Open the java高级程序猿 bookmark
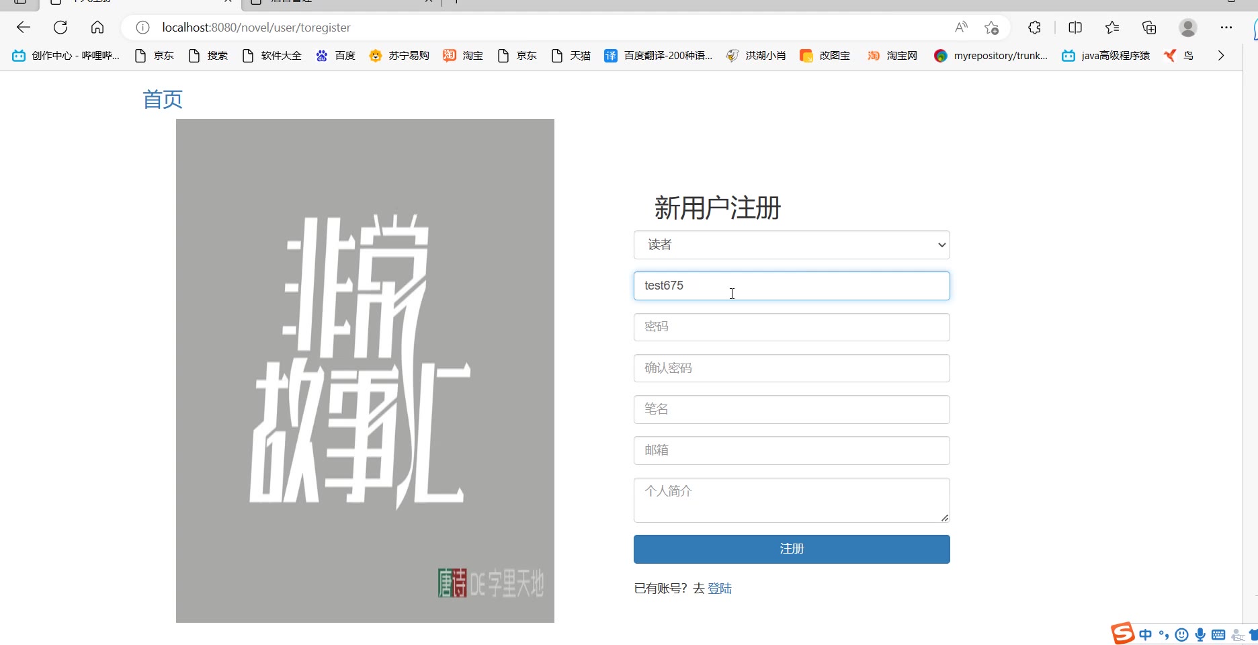 point(1105,56)
